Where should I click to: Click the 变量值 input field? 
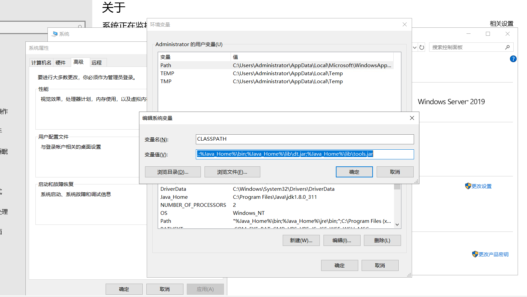(x=305, y=154)
